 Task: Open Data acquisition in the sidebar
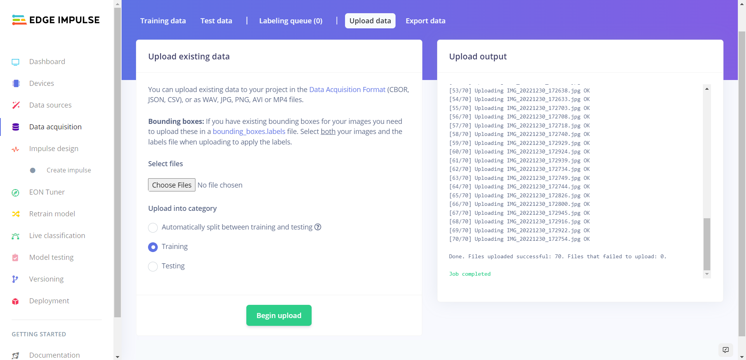point(55,127)
